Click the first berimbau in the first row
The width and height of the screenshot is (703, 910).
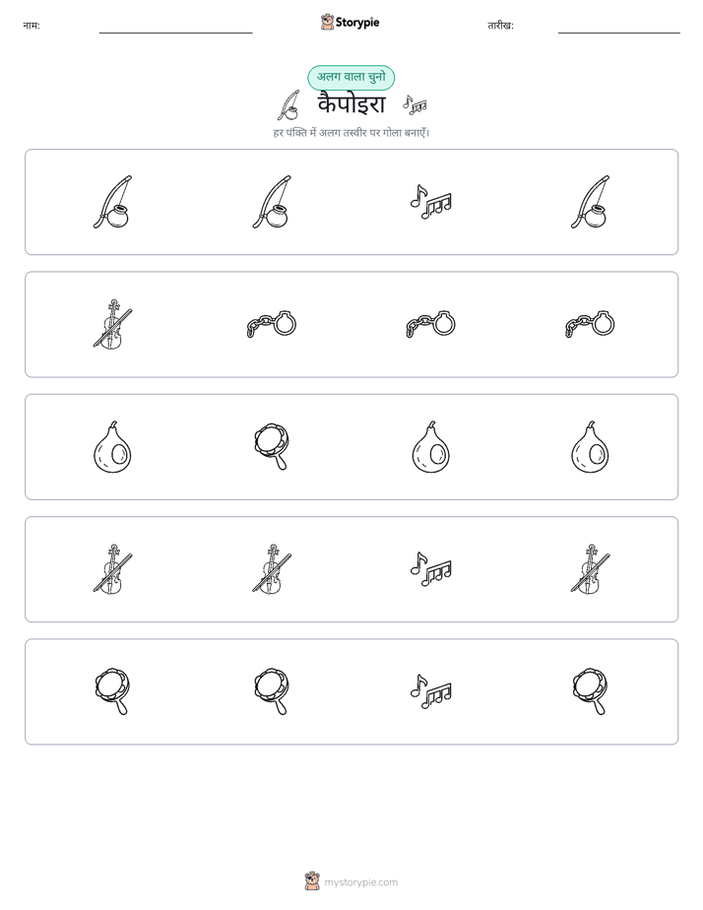(x=112, y=202)
